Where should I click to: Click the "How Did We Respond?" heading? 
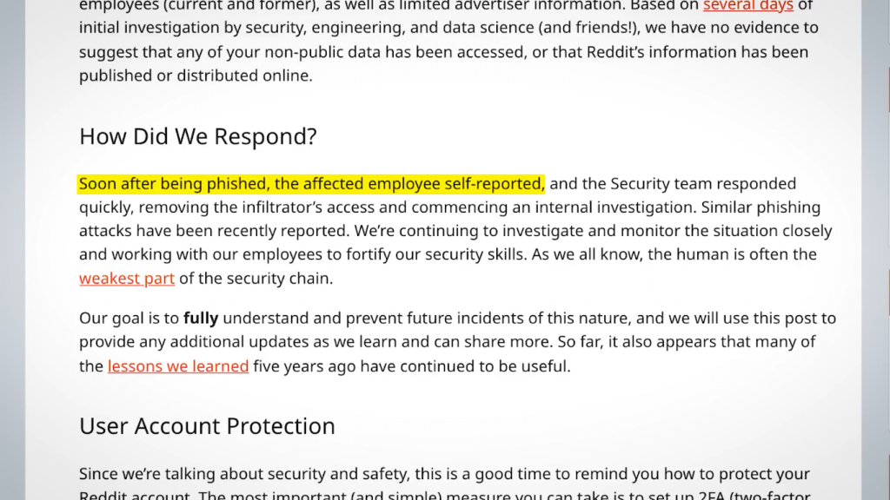(198, 137)
